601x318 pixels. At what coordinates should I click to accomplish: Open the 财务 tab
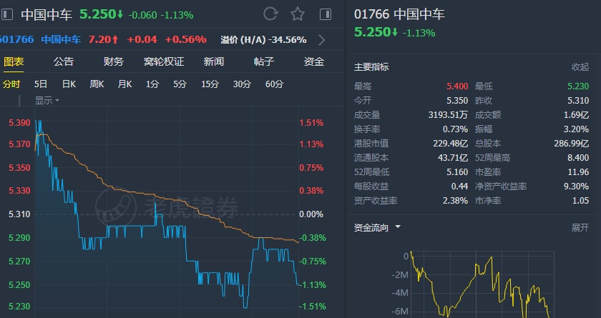[x=113, y=61]
